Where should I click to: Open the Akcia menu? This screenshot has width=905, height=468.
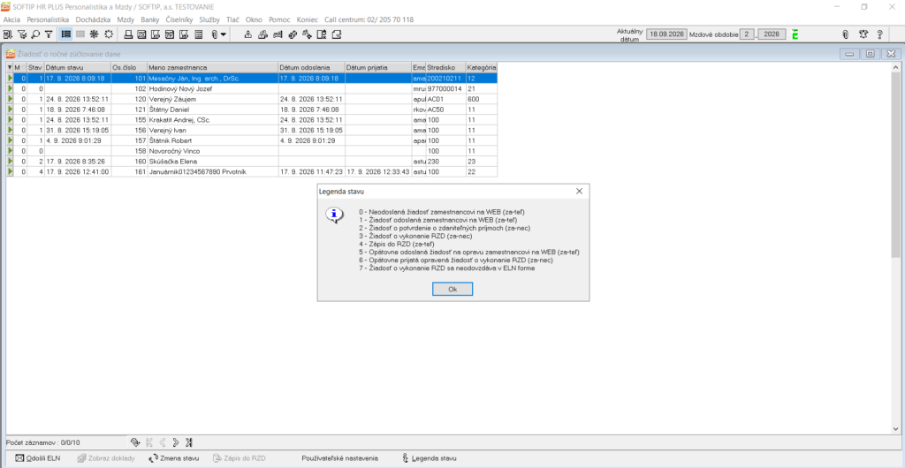click(12, 19)
